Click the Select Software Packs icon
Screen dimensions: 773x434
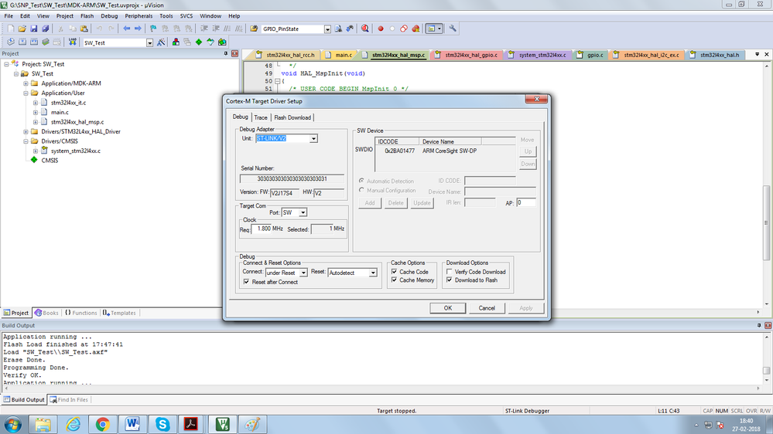click(x=210, y=42)
